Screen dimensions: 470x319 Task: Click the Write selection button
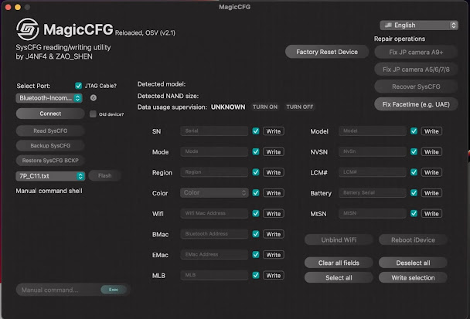413,277
